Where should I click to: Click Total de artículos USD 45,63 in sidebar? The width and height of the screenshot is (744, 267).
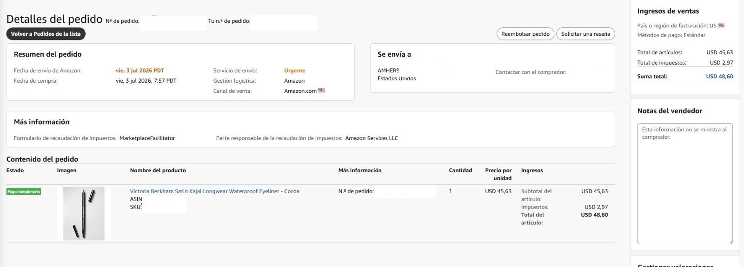pos(719,52)
